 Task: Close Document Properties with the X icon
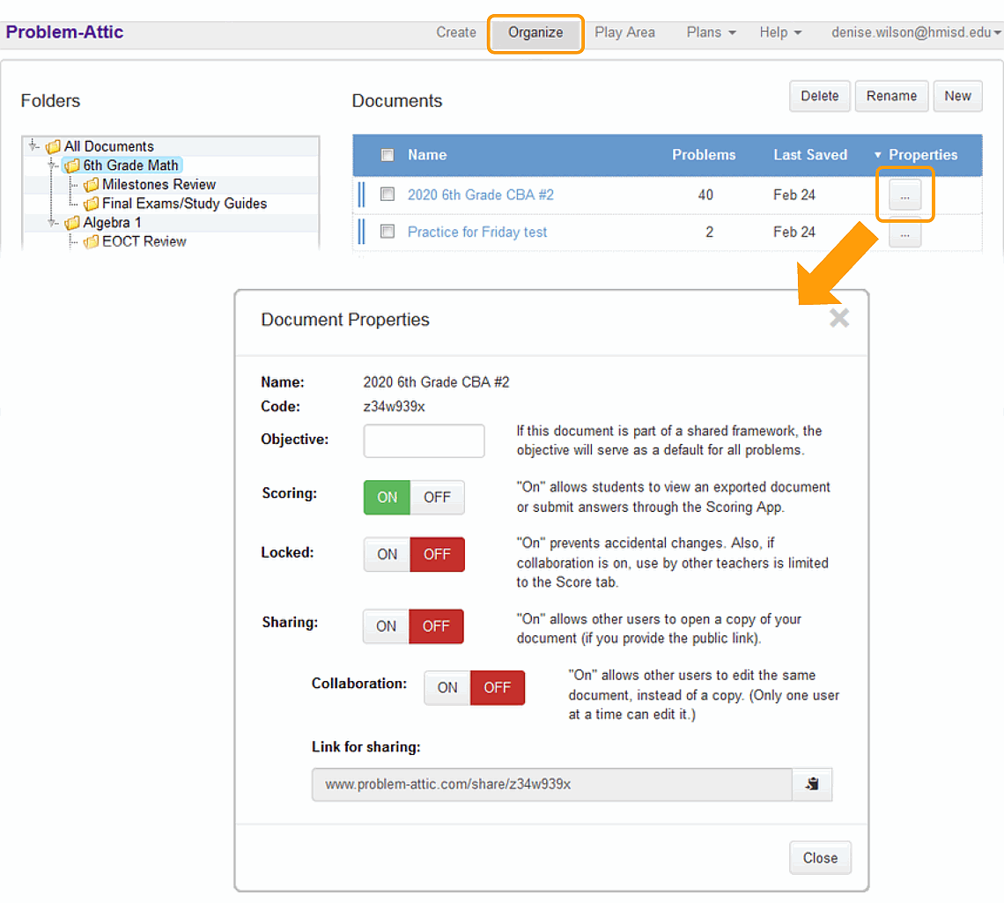[x=838, y=318]
